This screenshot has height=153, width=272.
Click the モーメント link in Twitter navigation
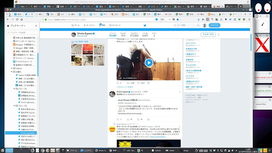[x=89, y=25]
